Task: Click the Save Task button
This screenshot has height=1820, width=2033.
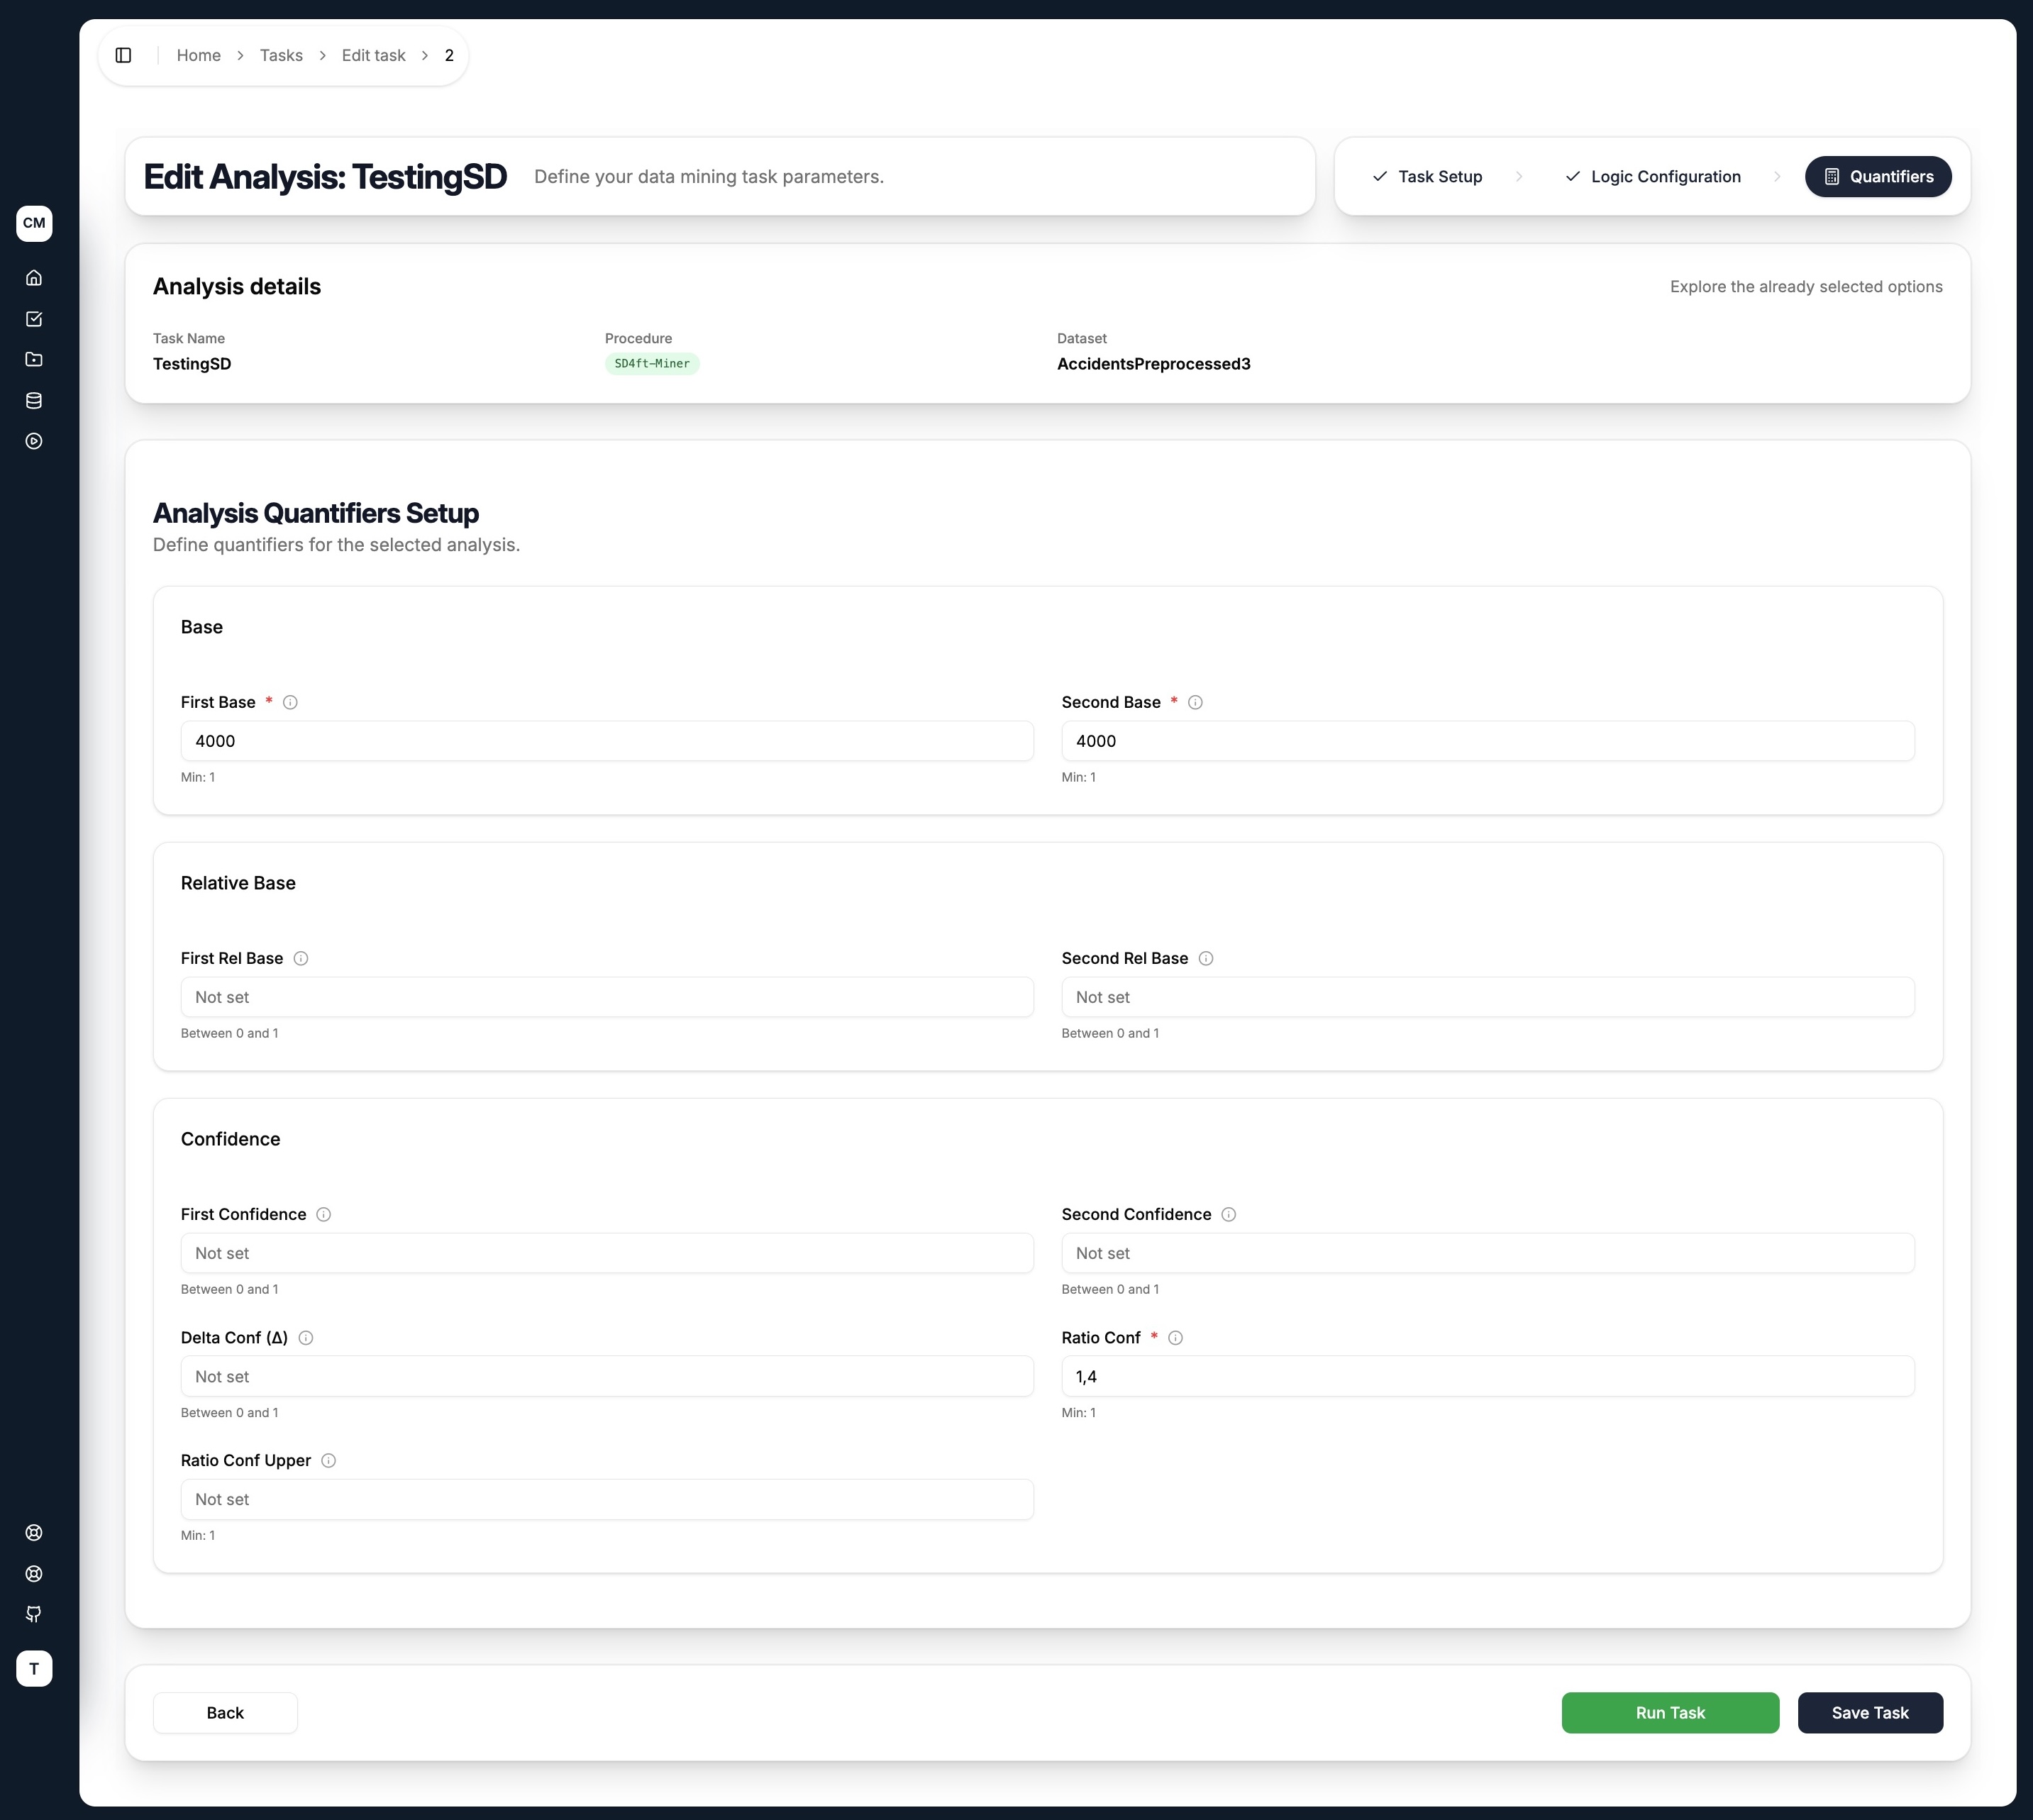Action: (1870, 1713)
